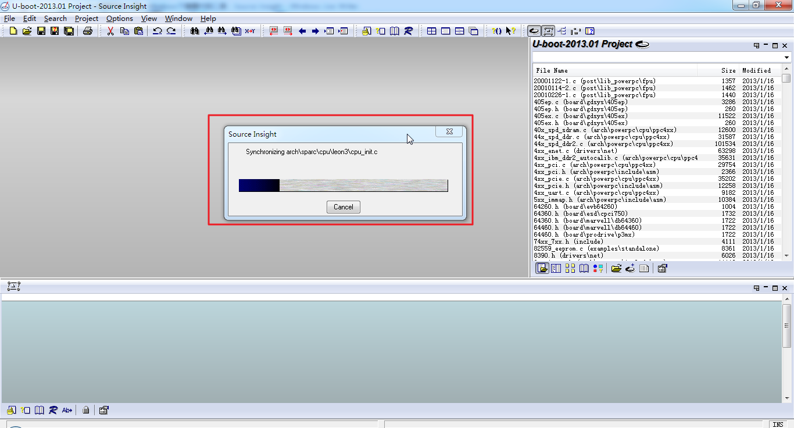This screenshot has height=428, width=794.
Task: Toggle the Project Window button in the toolbar
Action: [x=534, y=31]
